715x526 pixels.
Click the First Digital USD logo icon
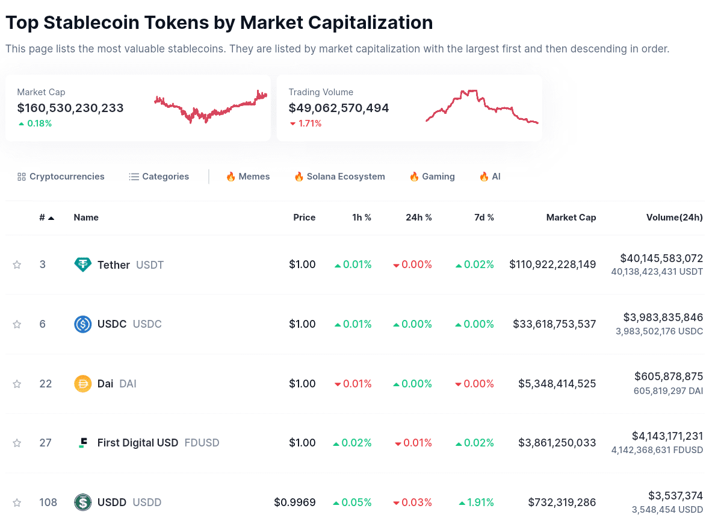(82, 443)
